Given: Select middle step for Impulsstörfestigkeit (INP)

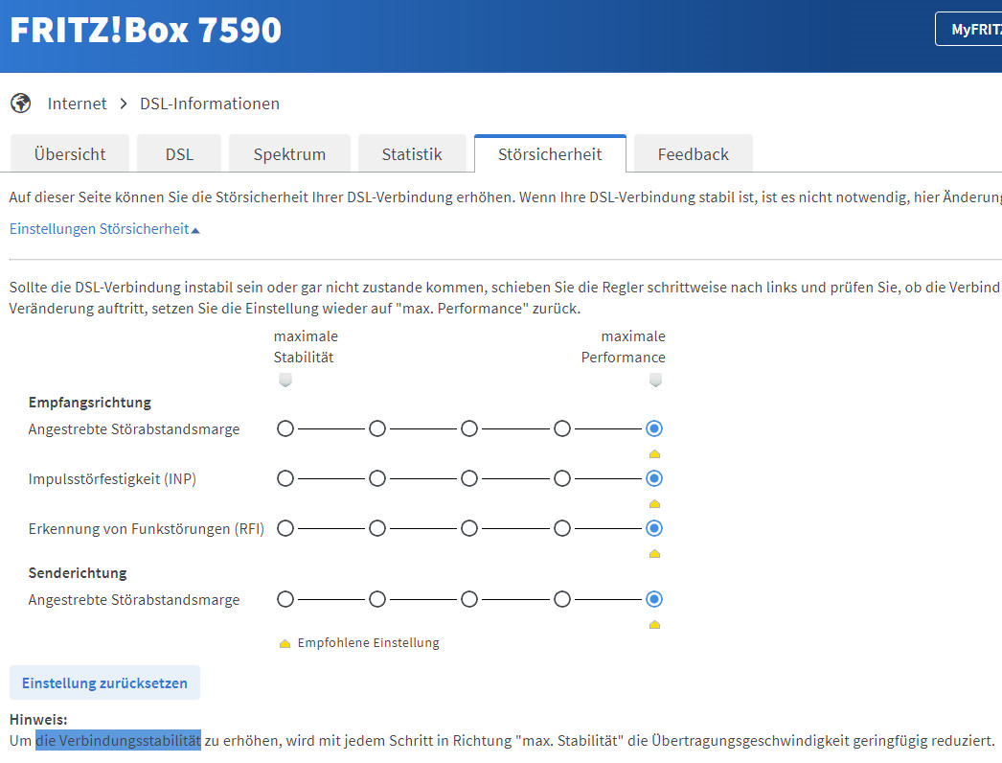Looking at the screenshot, I should click(469, 478).
